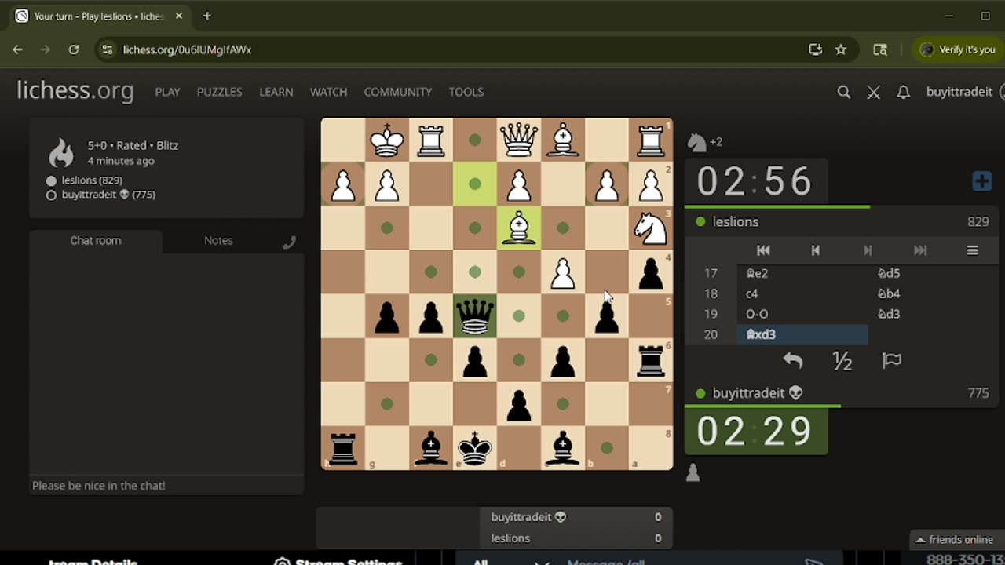The image size is (1005, 565).
Task: Select the black pawn on d7
Action: click(519, 404)
